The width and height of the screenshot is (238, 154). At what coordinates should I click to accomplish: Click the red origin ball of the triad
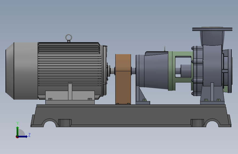coord(17,137)
